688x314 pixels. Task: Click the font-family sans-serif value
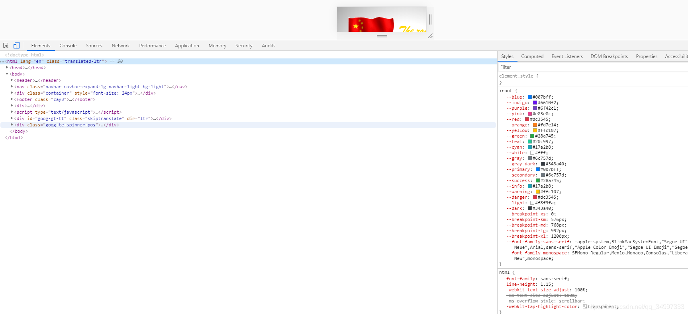coord(553,279)
